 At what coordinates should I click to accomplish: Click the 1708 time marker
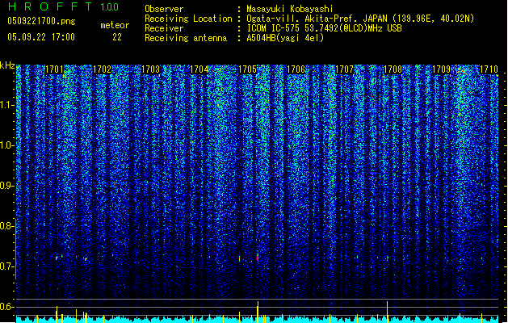pos(393,69)
